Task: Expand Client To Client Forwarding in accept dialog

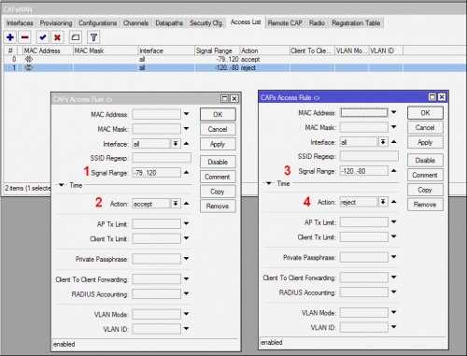Action: coord(186,278)
